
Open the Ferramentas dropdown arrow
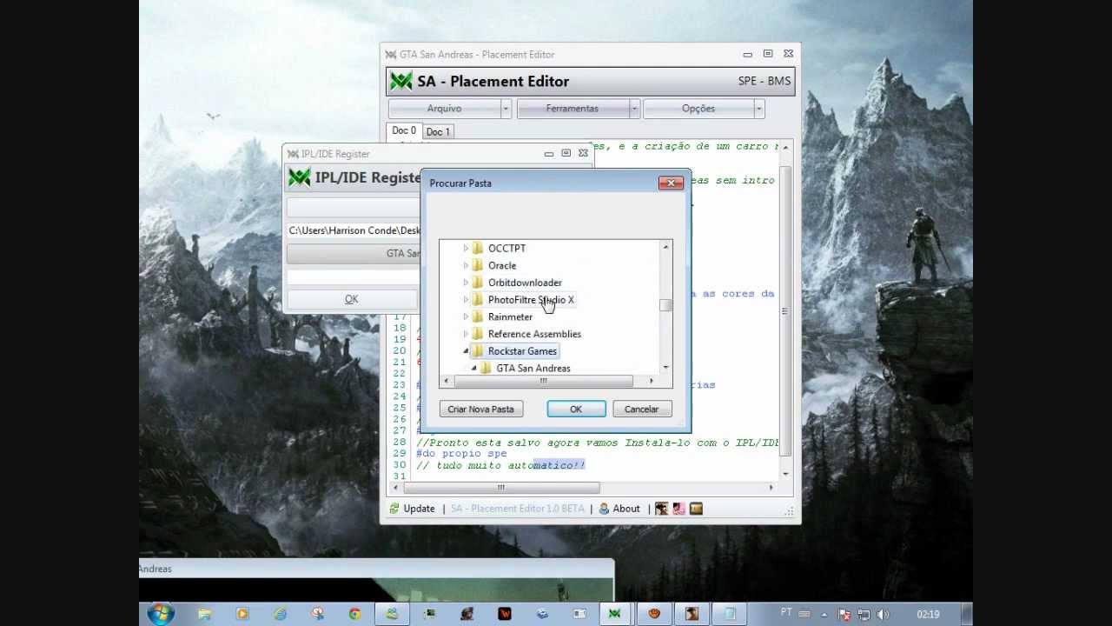point(634,109)
